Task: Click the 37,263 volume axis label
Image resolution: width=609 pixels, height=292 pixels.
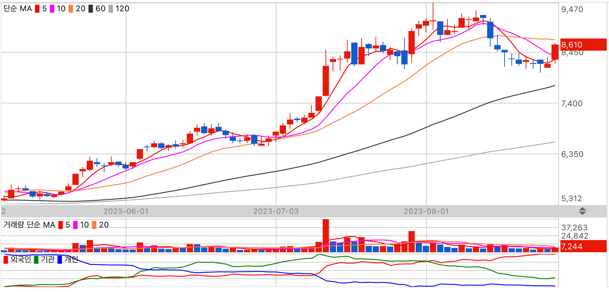Action: coord(574,228)
